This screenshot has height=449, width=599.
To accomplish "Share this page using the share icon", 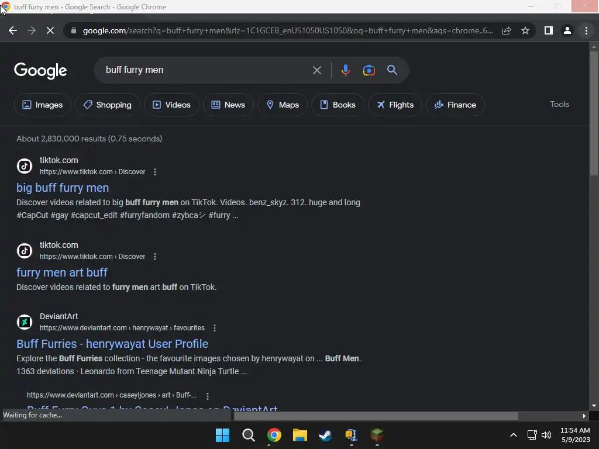I will coord(507,30).
